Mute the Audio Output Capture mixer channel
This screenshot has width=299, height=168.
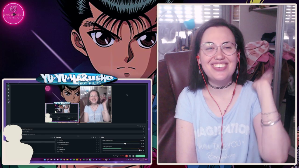tap(141, 144)
